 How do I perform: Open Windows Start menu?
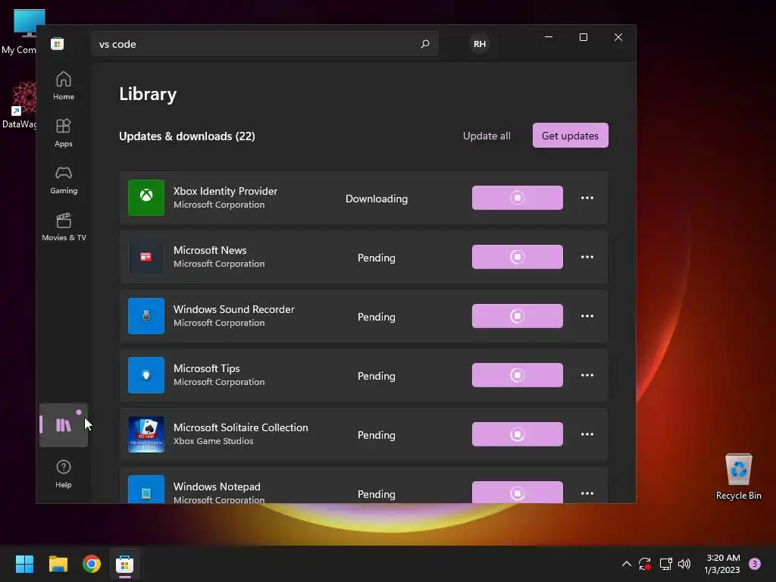[24, 564]
